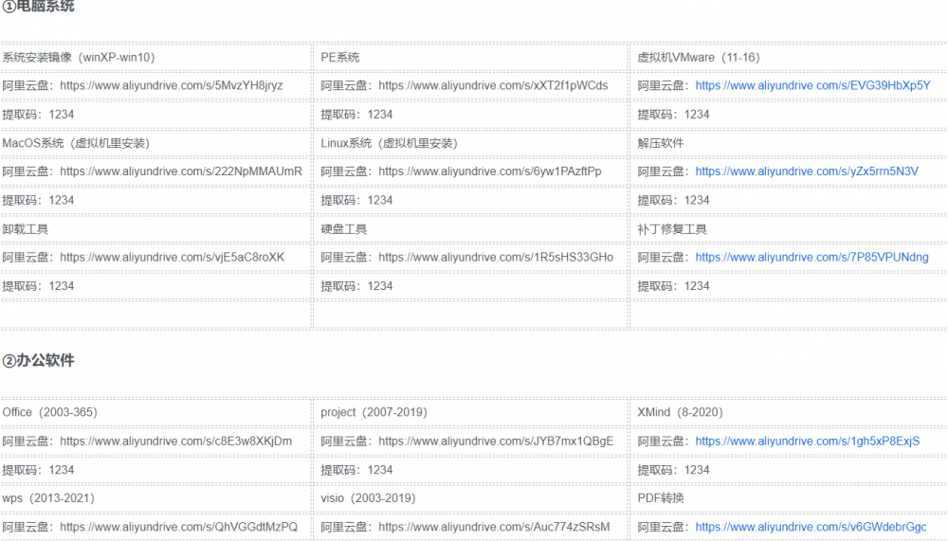
Task: Click the URL text ending 5MvzYH8jryz
Action: [171, 86]
